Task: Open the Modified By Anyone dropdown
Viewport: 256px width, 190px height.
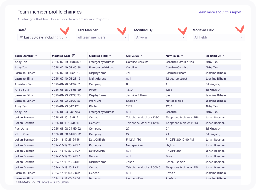Action: (x=160, y=37)
